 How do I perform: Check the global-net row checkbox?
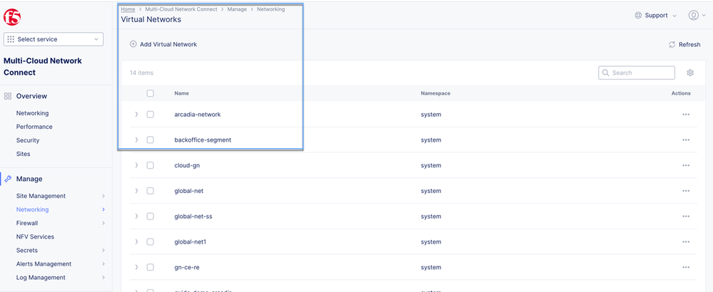click(151, 191)
